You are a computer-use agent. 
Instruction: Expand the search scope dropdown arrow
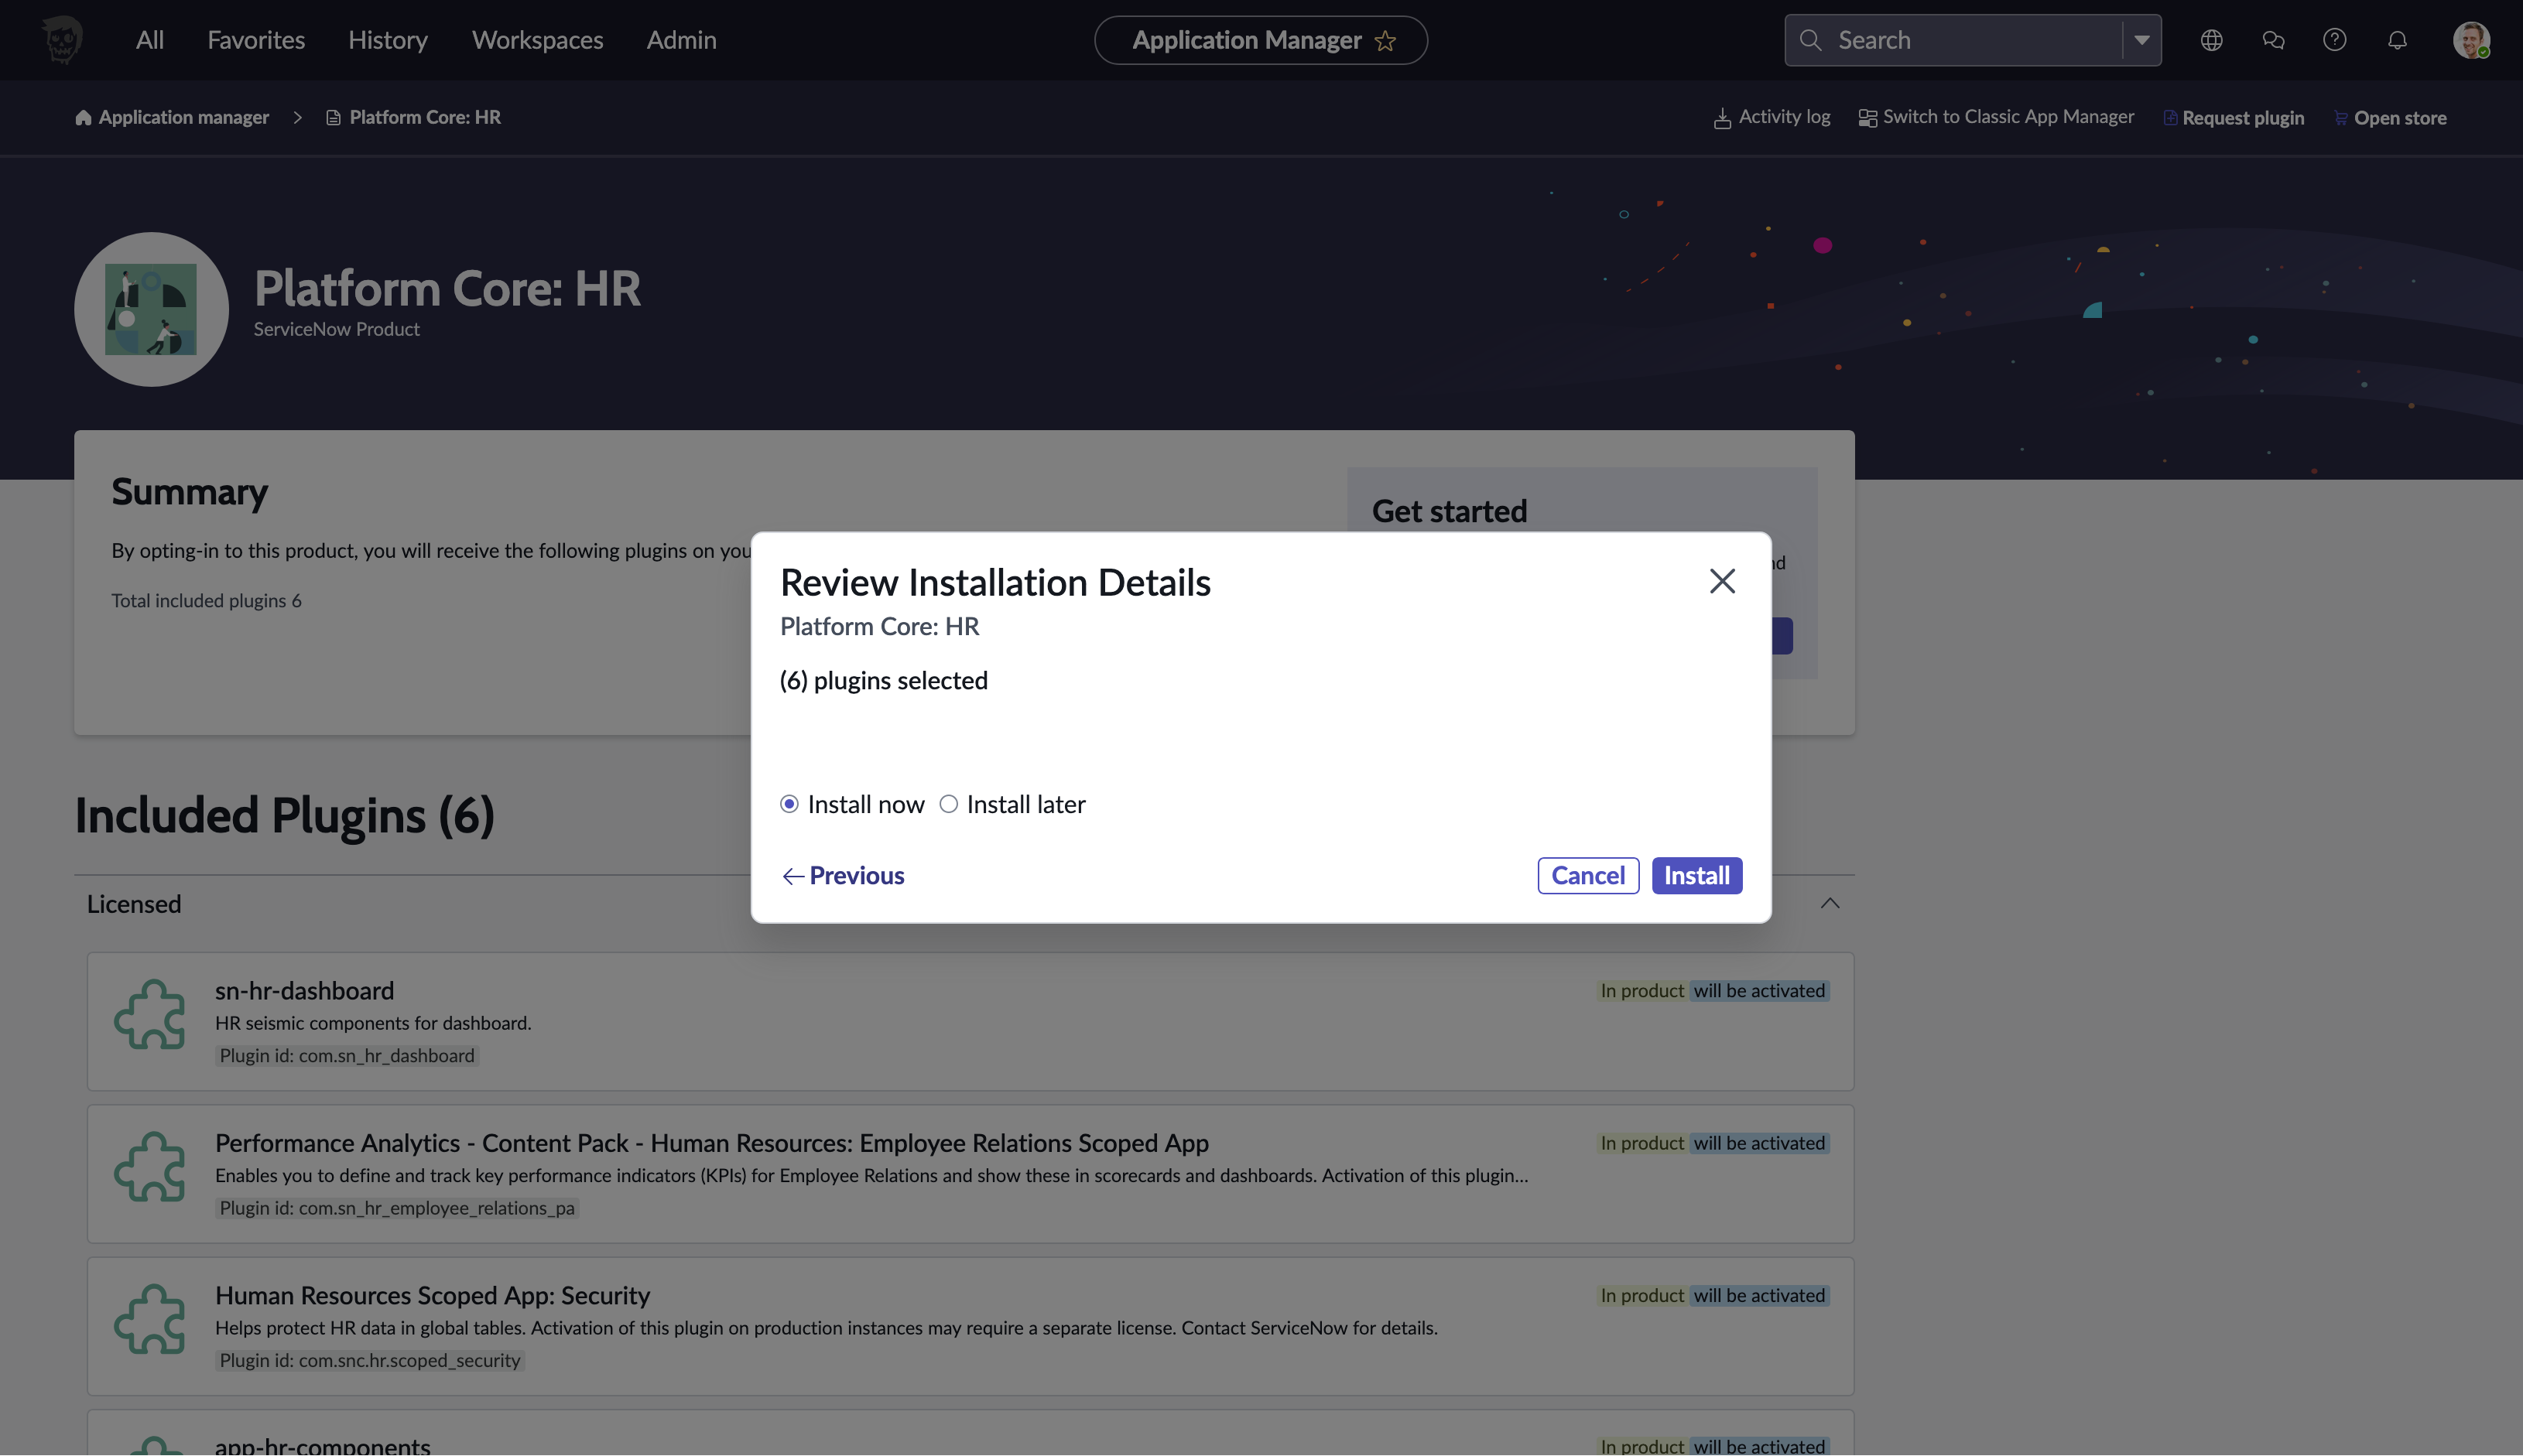tap(2141, 40)
